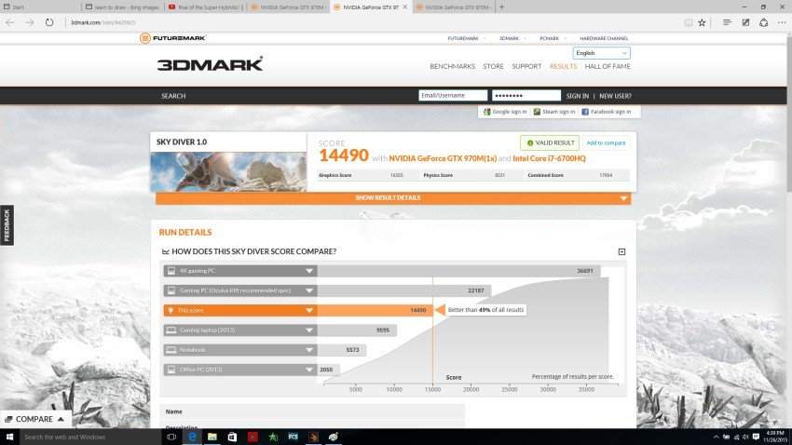Click the browser back arrow

click(x=9, y=20)
